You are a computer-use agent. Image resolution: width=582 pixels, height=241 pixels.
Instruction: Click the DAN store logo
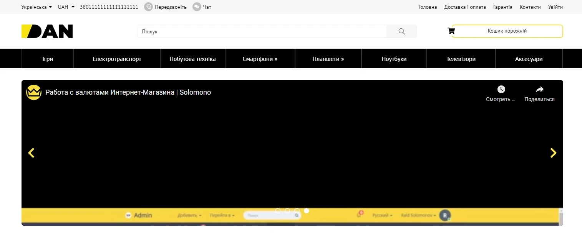(x=47, y=31)
